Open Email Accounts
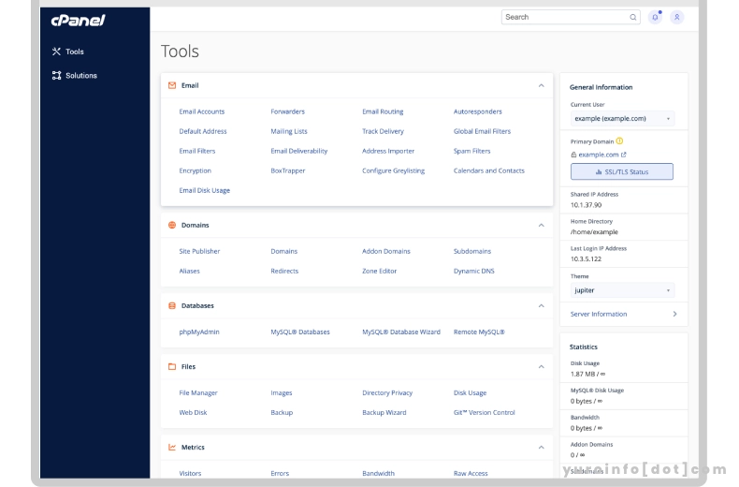 pyautogui.click(x=202, y=111)
